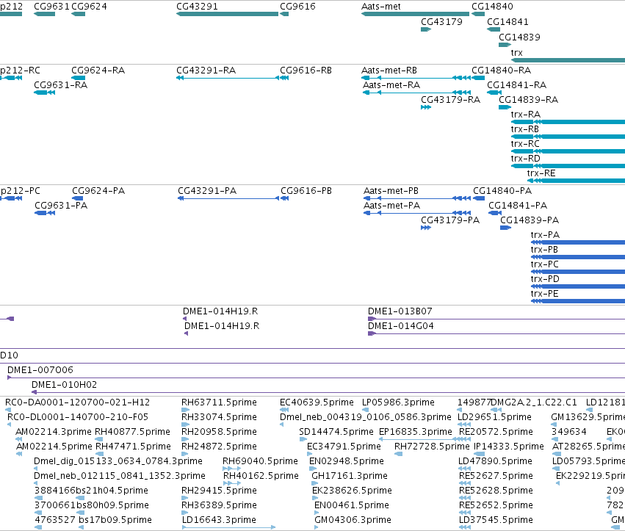
Task: Click protein CG43291-PA
Action: point(207,191)
